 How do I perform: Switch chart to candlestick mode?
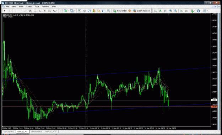click(160, 11)
